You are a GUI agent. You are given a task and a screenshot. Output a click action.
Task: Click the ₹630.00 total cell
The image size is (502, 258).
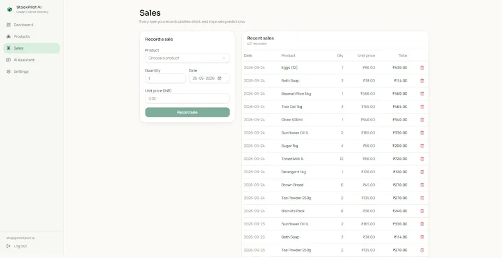[x=400, y=68]
